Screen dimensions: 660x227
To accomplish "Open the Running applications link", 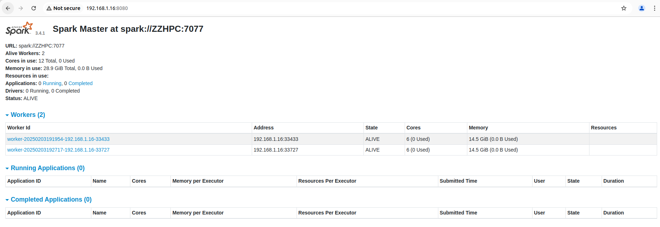I will pyautogui.click(x=52, y=83).
